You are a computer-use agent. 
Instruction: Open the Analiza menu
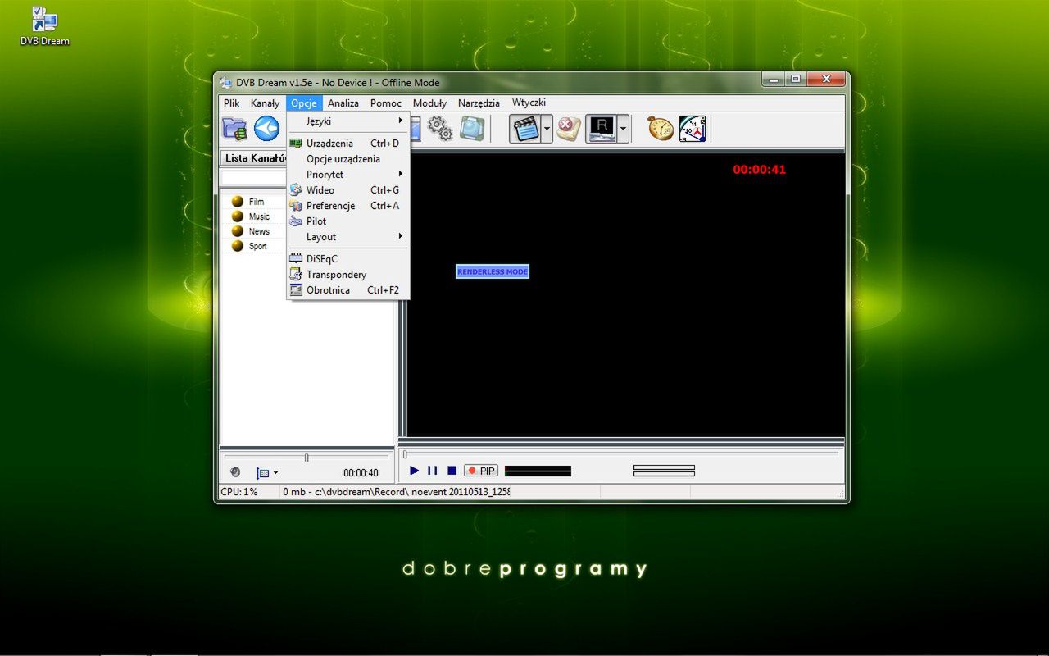(343, 103)
